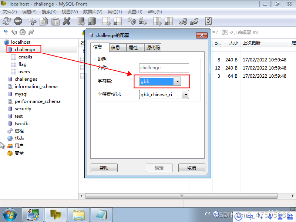Click the checklist properties toolbar icon

click(208, 21)
